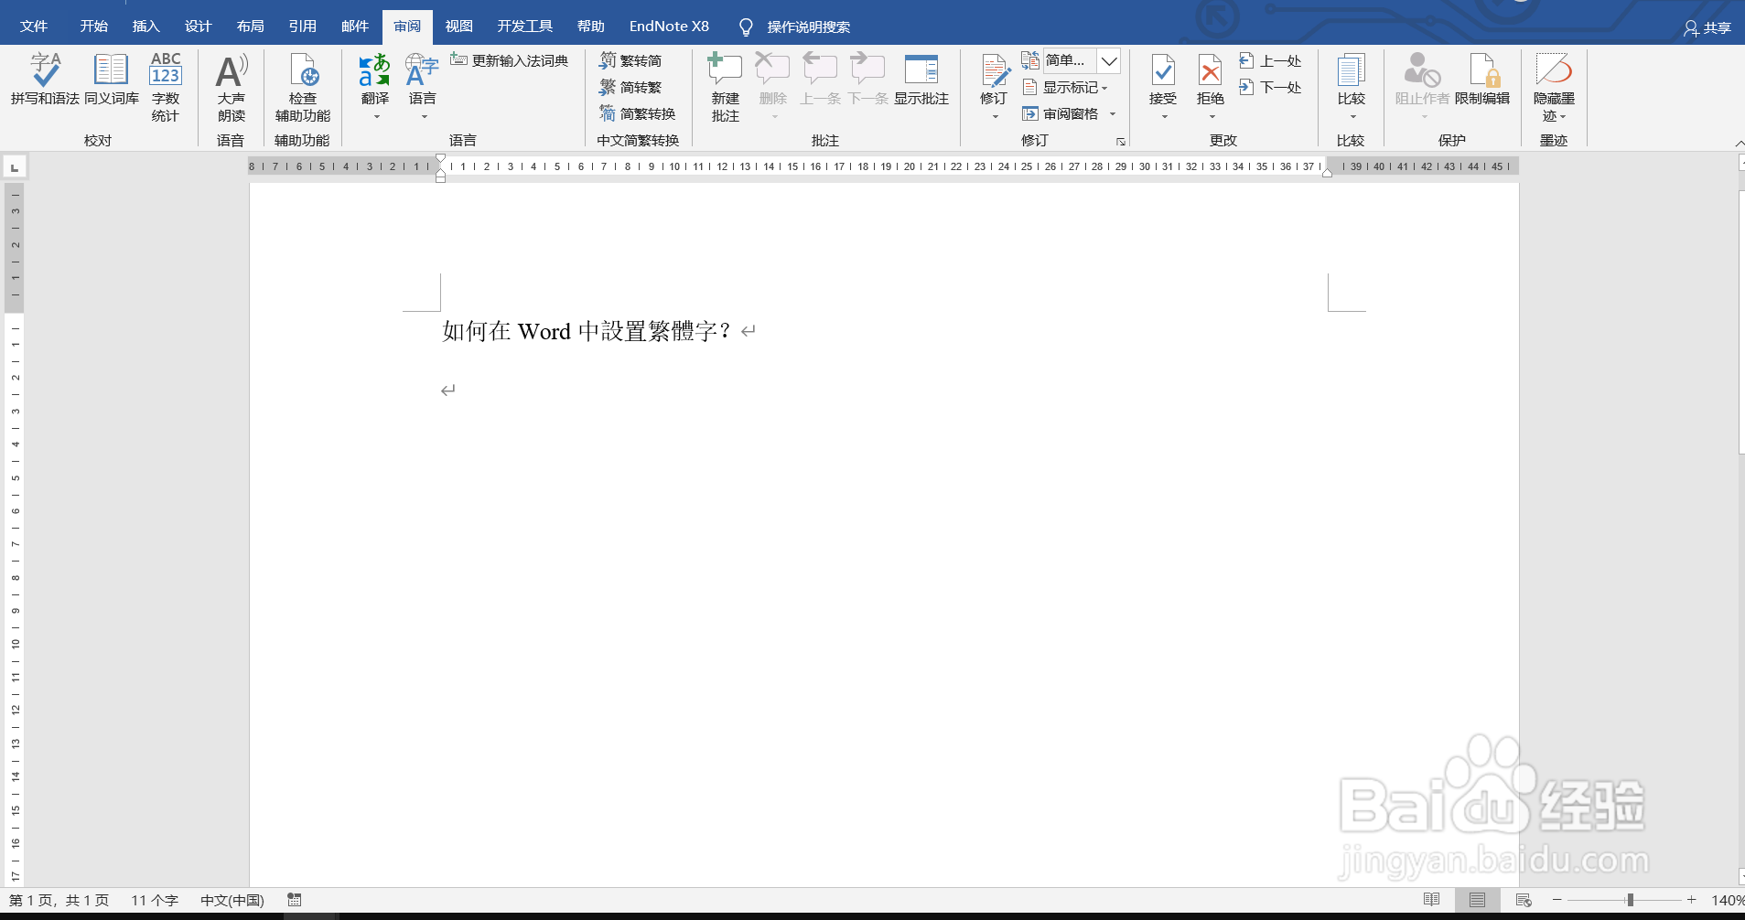The image size is (1745, 920).
Task: Open Chinese conversion options (简繁转换)
Action: pyautogui.click(x=638, y=113)
